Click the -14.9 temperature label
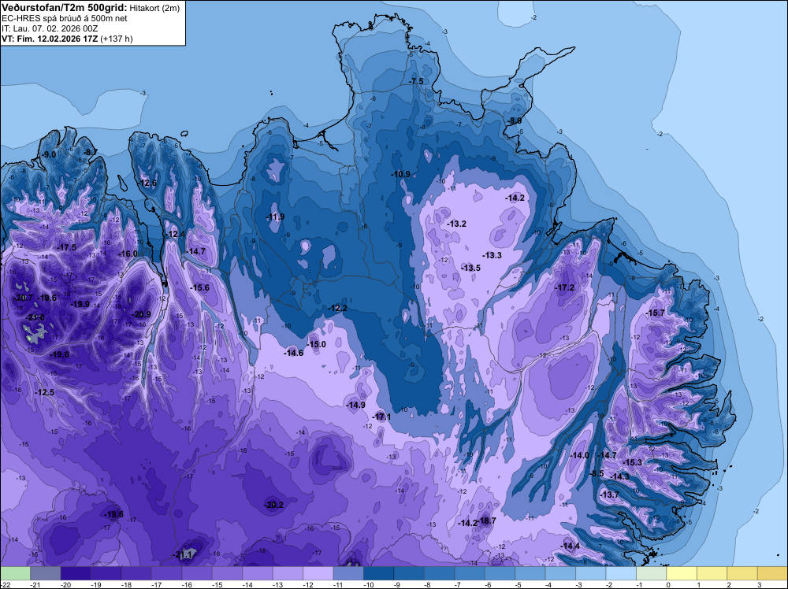Image resolution: width=788 pixels, height=589 pixels. click(355, 405)
